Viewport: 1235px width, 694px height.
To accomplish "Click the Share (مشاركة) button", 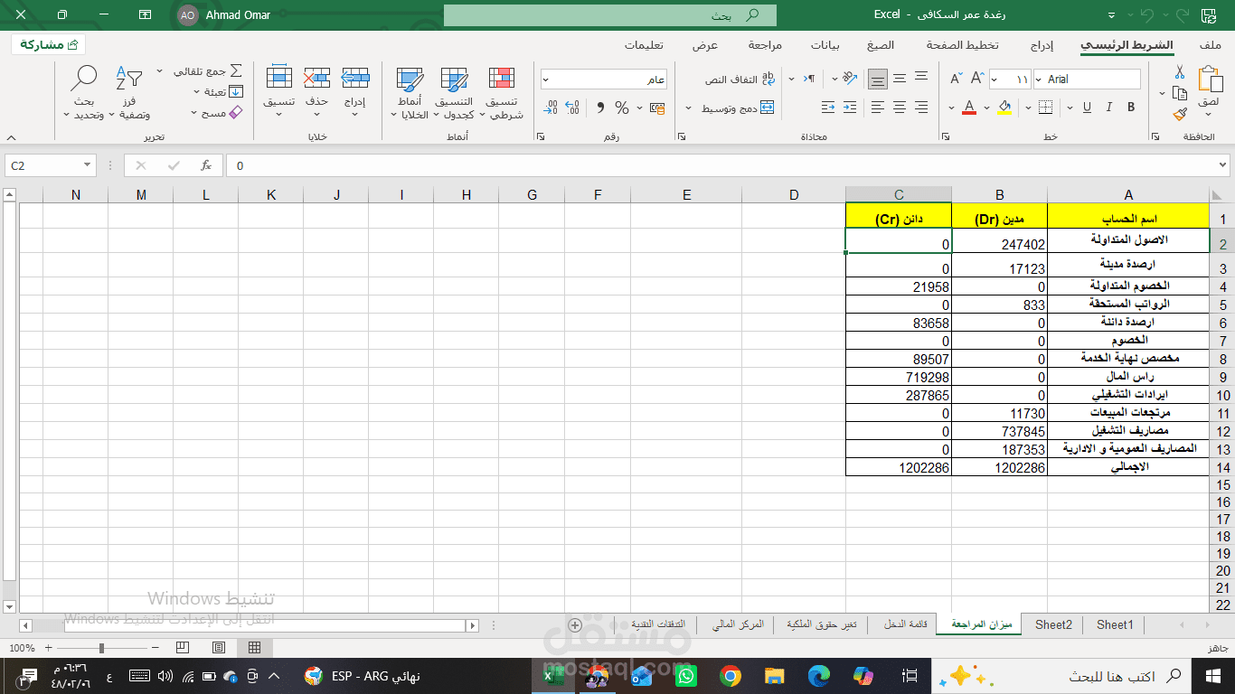I will tap(49, 44).
